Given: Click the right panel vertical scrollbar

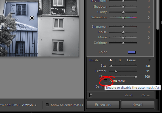Looking at the screenshot, I should [157, 15].
